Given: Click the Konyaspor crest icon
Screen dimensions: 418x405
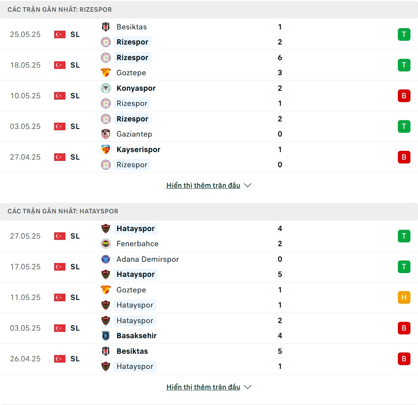Looking at the screenshot, I should (x=106, y=88).
